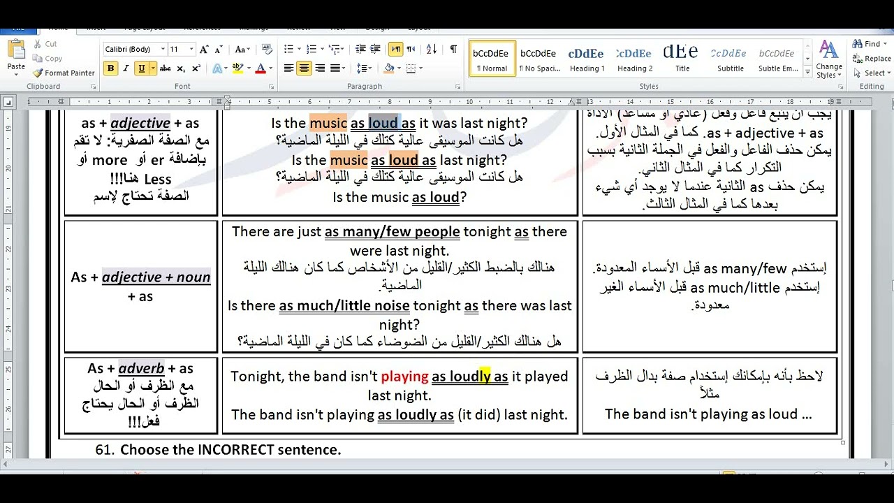Toggle Italic formatting
This screenshot has width=894, height=503.
(x=126, y=68)
